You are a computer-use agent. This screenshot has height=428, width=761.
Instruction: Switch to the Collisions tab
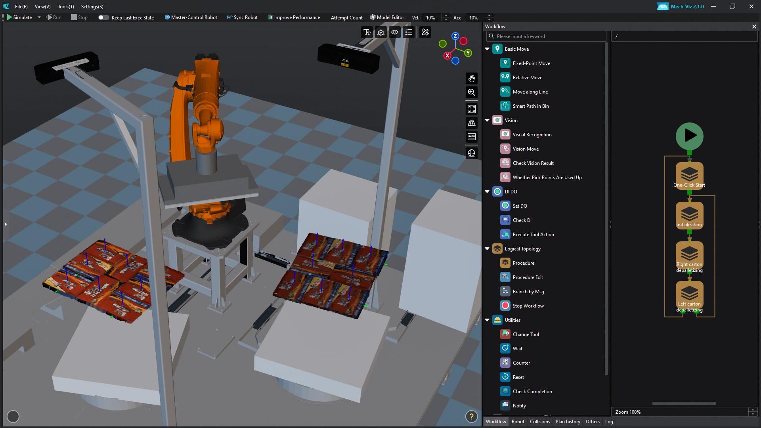pyautogui.click(x=540, y=422)
